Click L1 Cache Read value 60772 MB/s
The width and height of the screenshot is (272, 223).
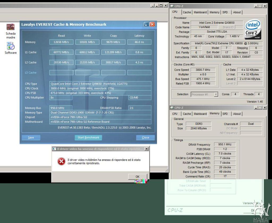click(61, 52)
